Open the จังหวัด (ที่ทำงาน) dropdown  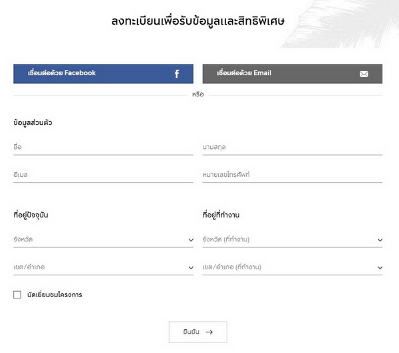click(289, 239)
